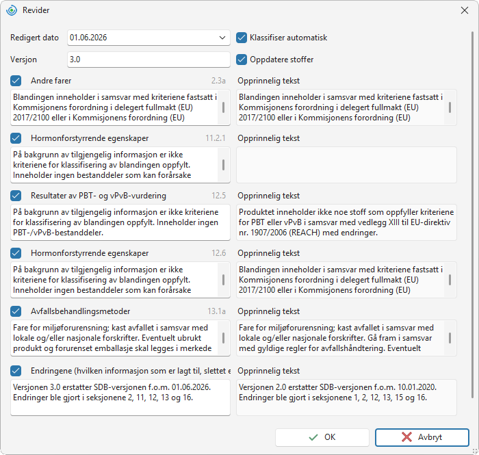Toggle Oppdatere stoffer checkbox

(242, 60)
